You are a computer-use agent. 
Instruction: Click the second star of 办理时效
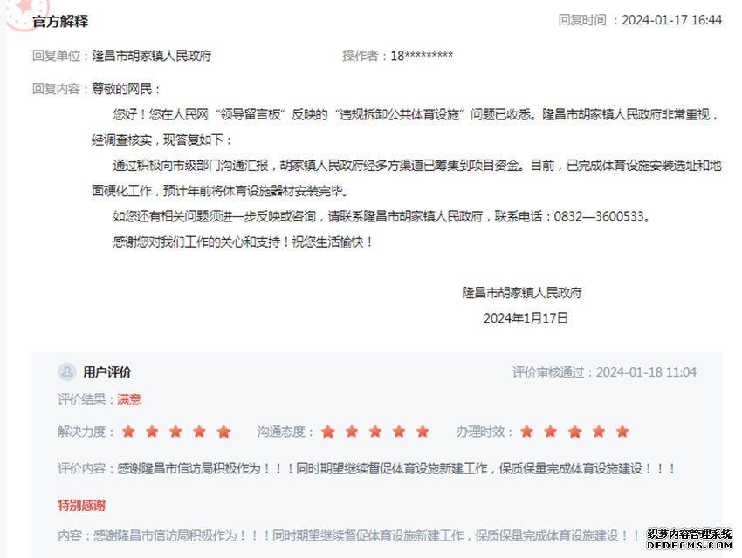point(550,432)
